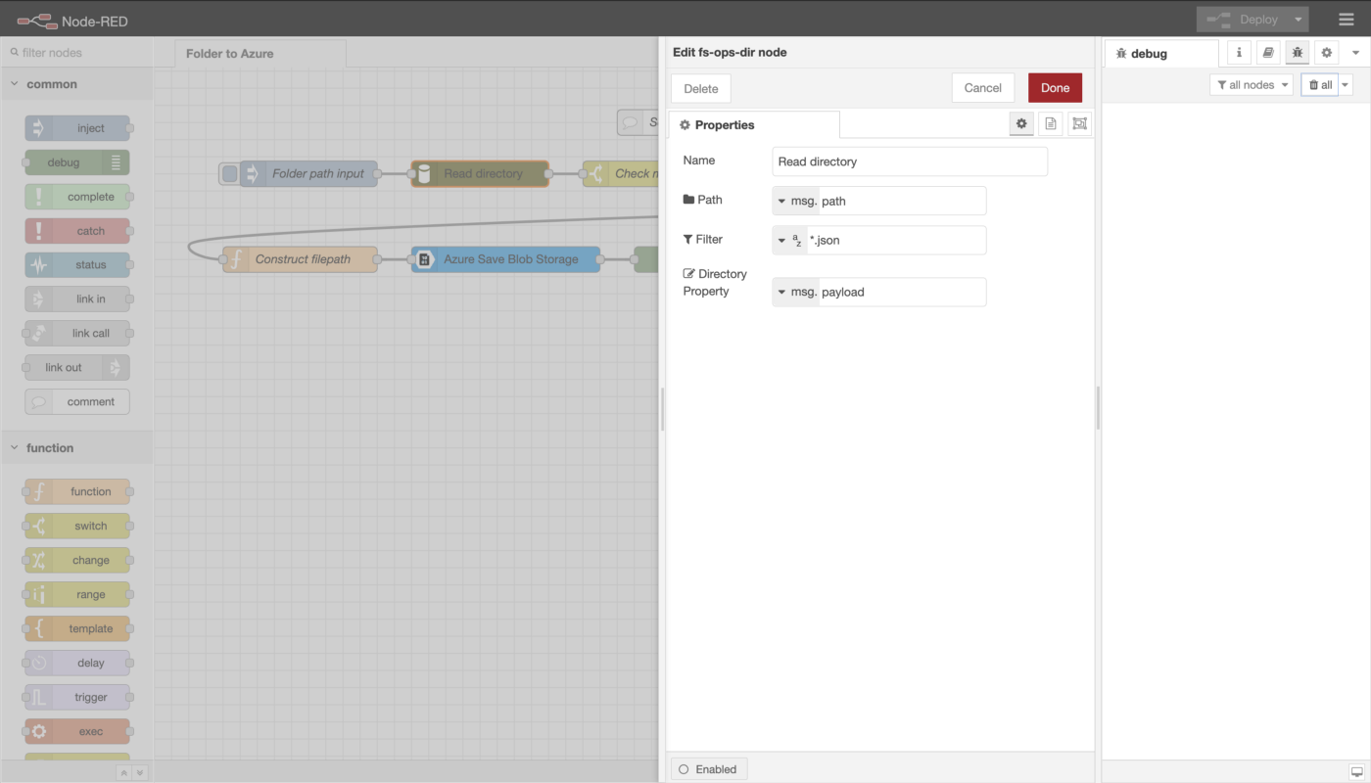Open configuration nodes gear icon
This screenshot has height=783, width=1371.
[x=1327, y=53]
